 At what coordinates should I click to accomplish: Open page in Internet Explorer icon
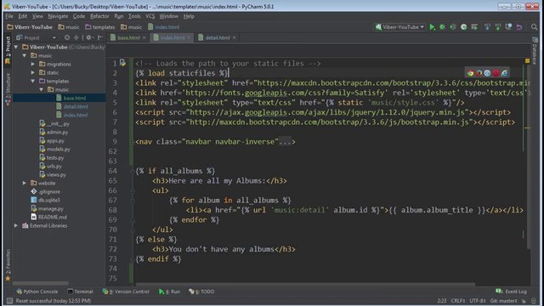pyautogui.click(x=504, y=73)
